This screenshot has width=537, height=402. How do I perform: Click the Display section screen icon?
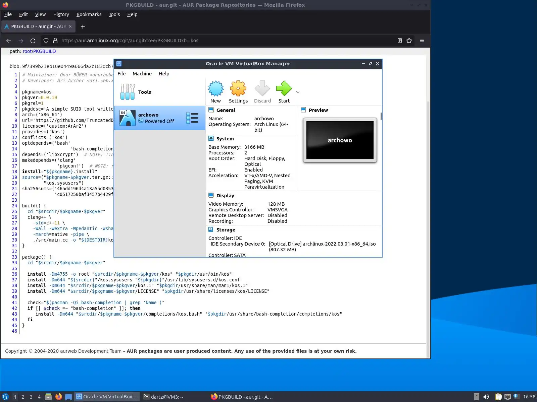click(211, 195)
